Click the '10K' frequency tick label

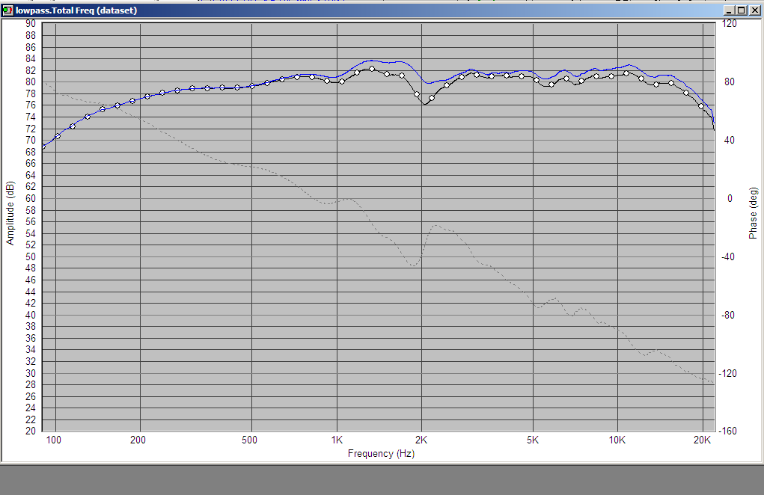click(617, 440)
